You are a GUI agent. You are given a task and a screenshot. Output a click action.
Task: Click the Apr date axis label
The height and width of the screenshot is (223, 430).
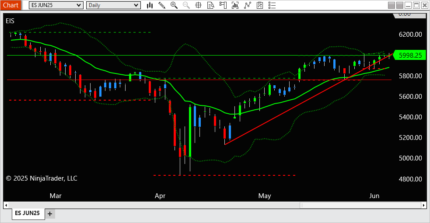(x=160, y=196)
